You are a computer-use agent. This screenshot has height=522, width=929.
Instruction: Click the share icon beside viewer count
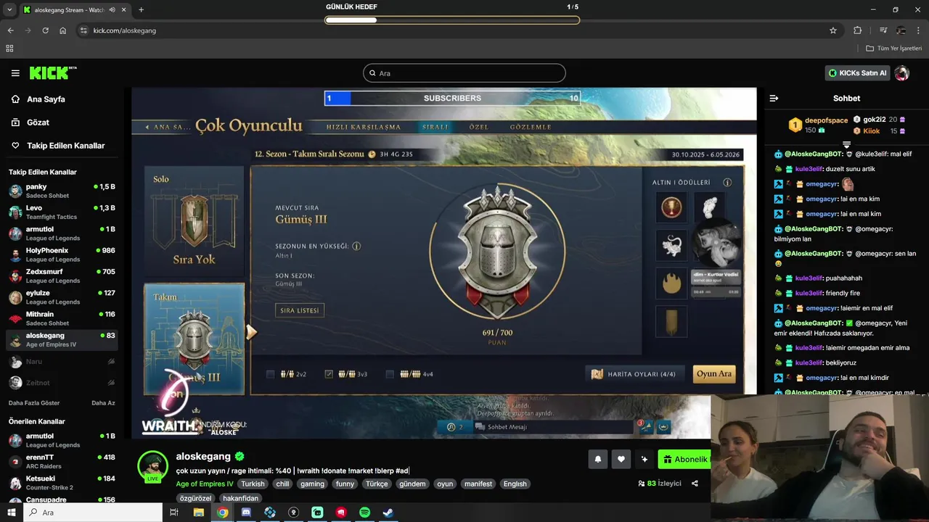coord(695,484)
